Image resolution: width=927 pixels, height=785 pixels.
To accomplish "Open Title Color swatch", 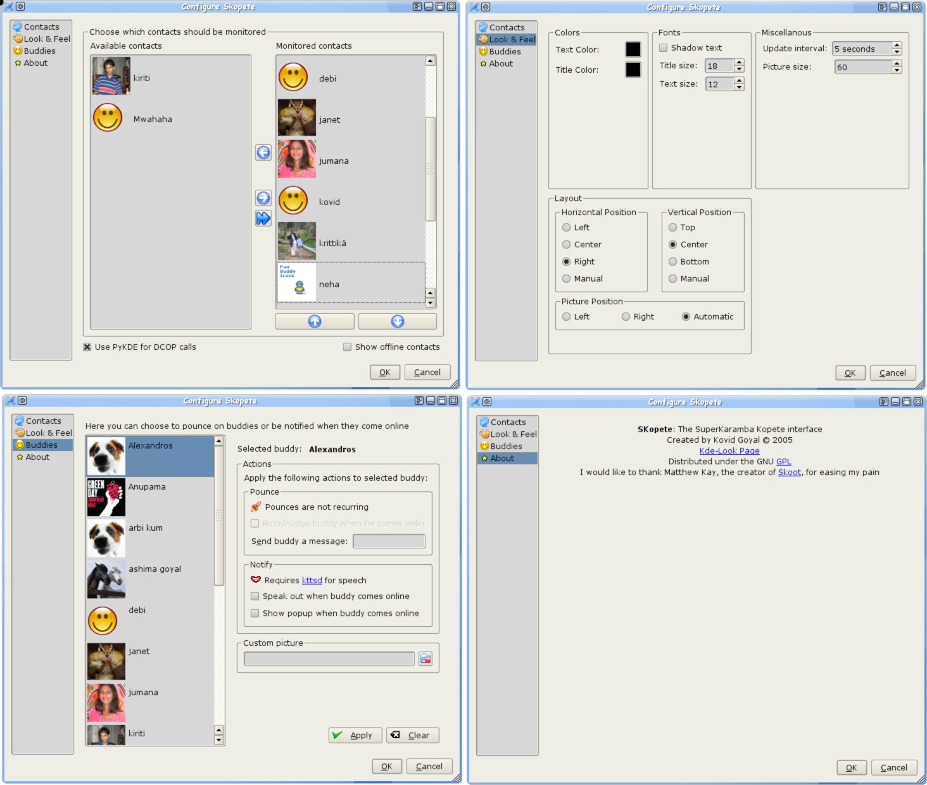I will click(x=633, y=70).
